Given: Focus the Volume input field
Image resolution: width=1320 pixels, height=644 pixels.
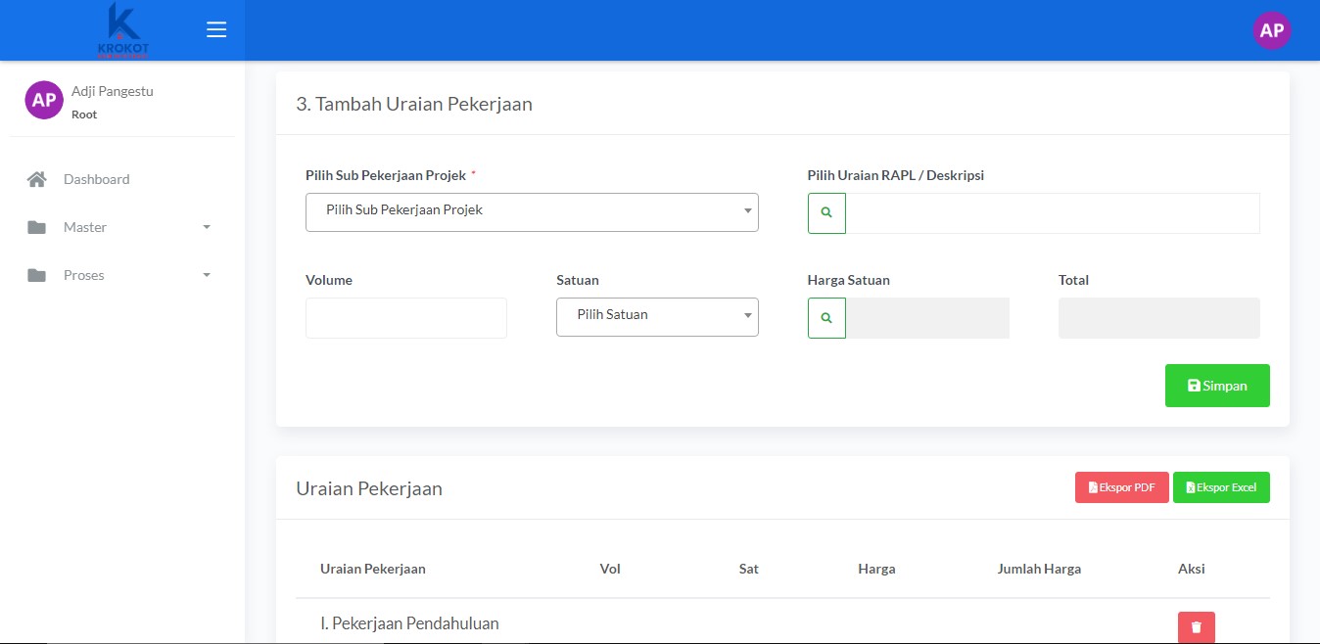Looking at the screenshot, I should (406, 318).
